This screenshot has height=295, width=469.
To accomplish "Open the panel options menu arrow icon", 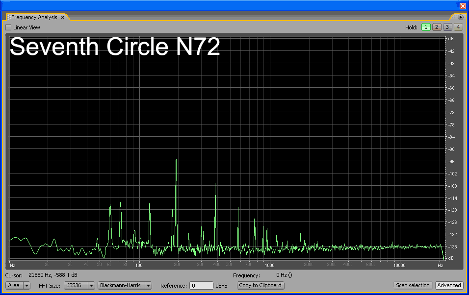I will pos(461,17).
